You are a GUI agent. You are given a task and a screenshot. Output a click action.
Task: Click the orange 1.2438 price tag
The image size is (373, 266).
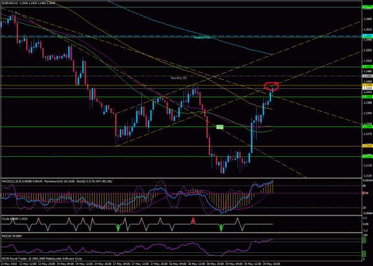368,85
